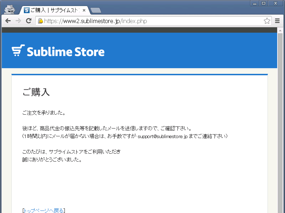Open a new tab with the new-tab button

pyautogui.click(x=96, y=11)
